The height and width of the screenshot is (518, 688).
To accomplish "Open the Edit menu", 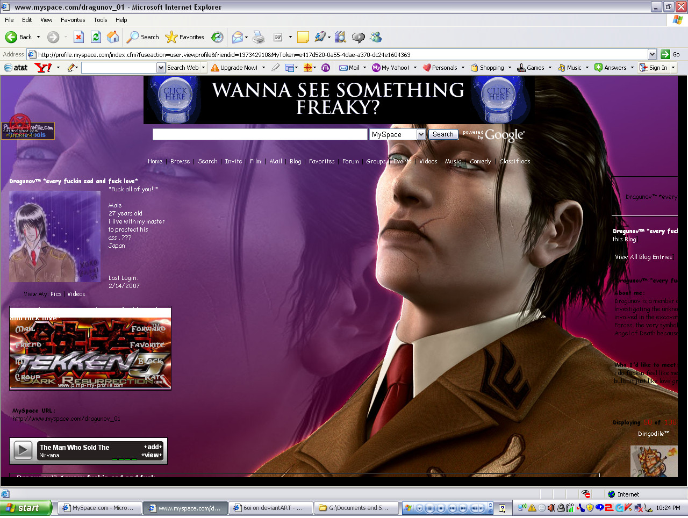I will point(27,20).
